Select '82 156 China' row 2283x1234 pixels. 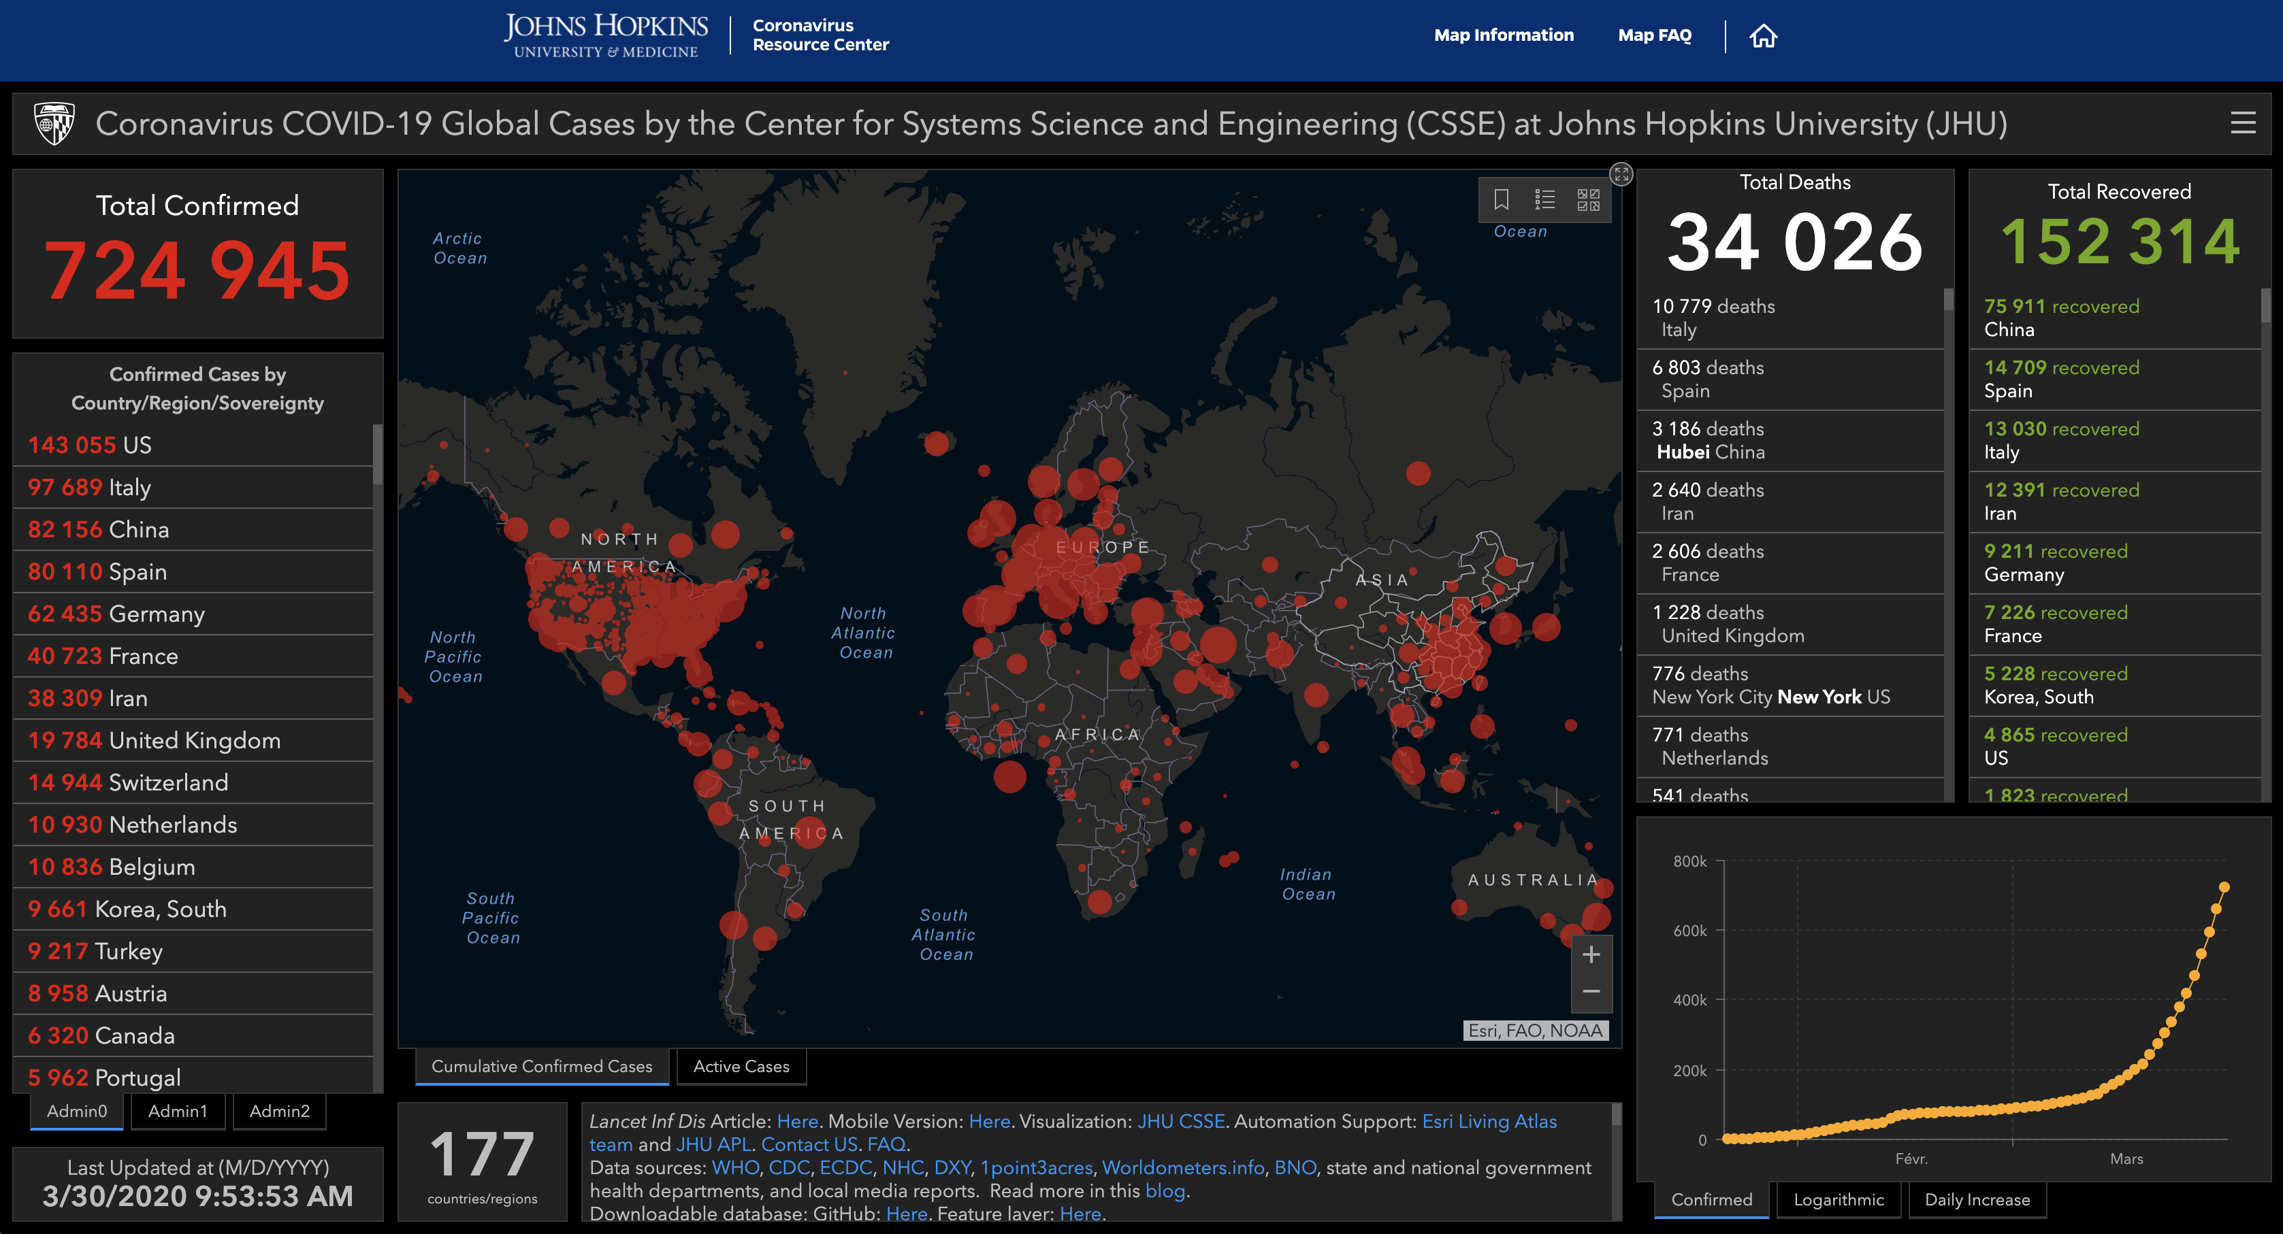[x=193, y=530]
